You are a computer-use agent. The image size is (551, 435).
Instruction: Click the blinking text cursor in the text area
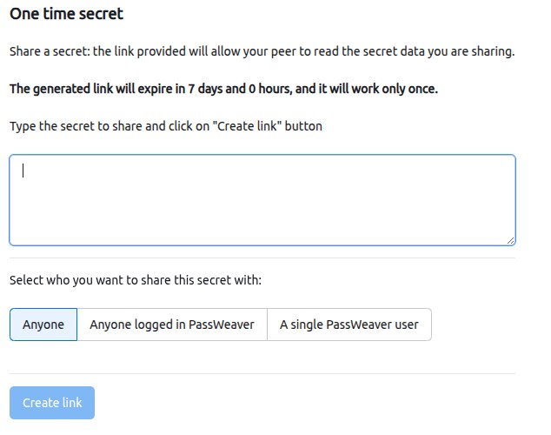pyautogui.click(x=23, y=171)
